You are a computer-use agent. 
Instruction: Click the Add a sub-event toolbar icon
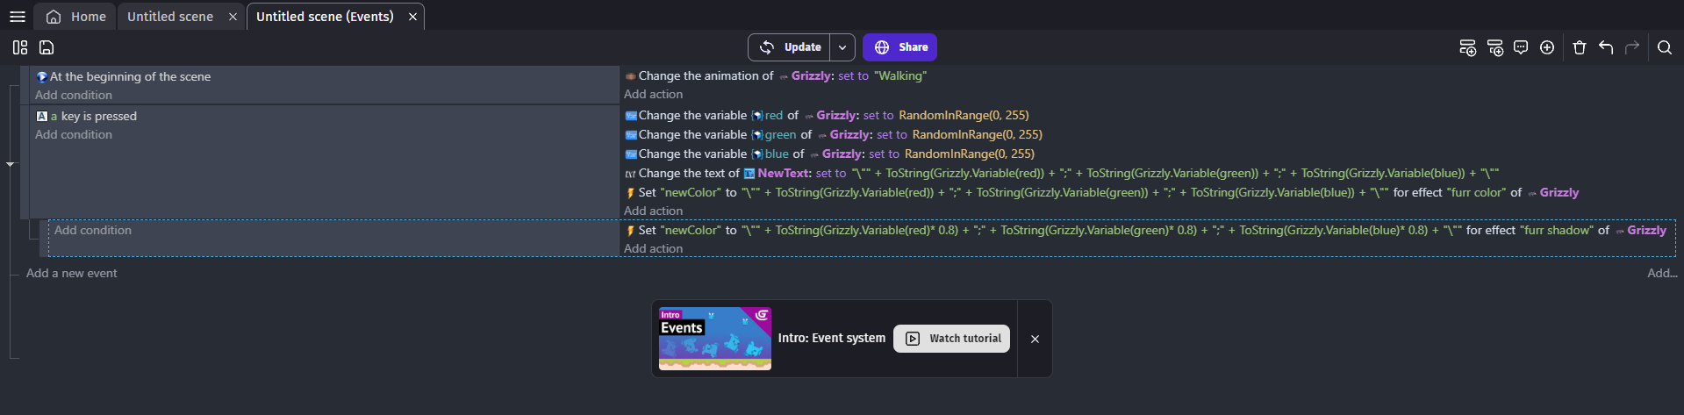tap(1495, 47)
